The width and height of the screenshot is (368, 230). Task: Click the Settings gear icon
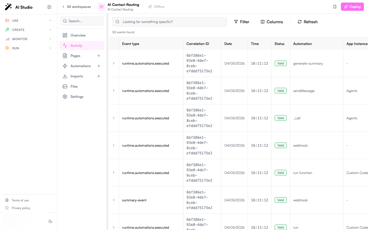pos(65,97)
